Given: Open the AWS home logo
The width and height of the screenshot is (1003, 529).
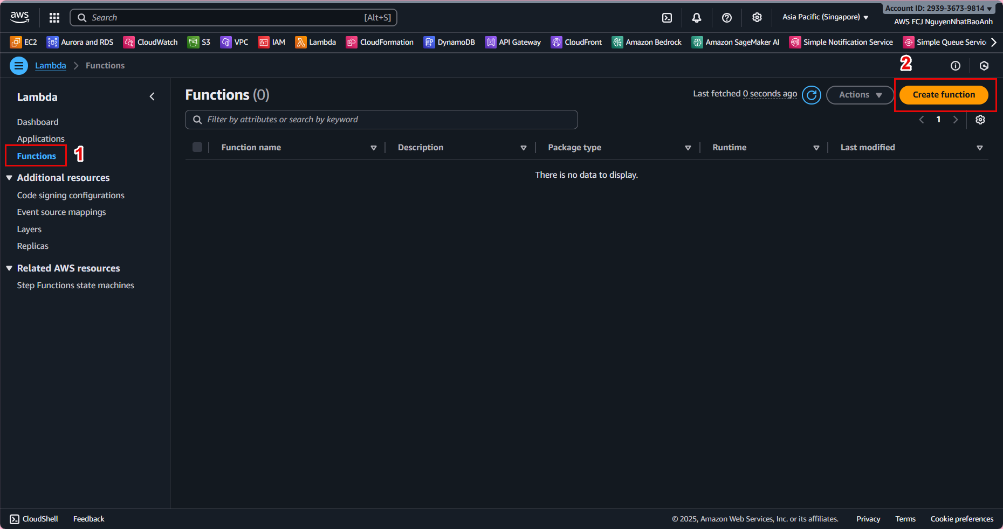Looking at the screenshot, I should [20, 17].
